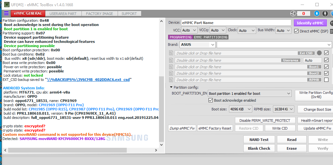Click Disable PERM_WRITE_PROTECT button
This screenshot has height=165, width=333.
265,121
